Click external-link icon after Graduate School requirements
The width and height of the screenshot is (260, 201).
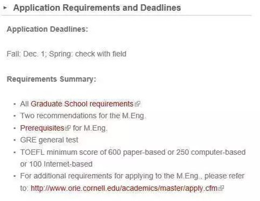137,104
